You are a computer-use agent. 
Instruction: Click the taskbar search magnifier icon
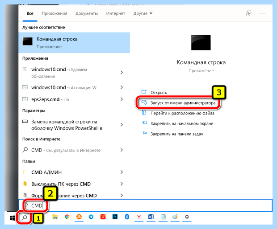coord(25,218)
